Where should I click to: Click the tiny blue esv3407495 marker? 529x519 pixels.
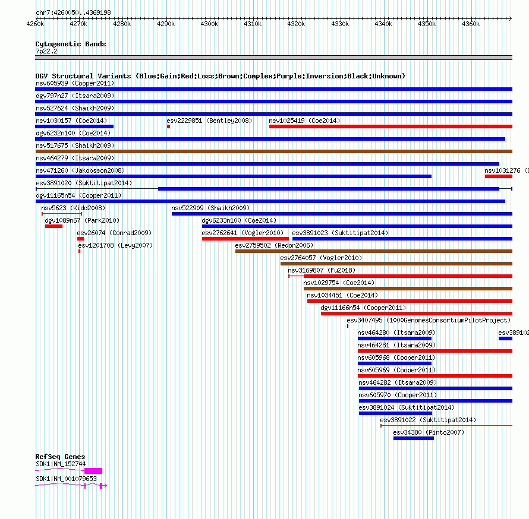coord(348,326)
